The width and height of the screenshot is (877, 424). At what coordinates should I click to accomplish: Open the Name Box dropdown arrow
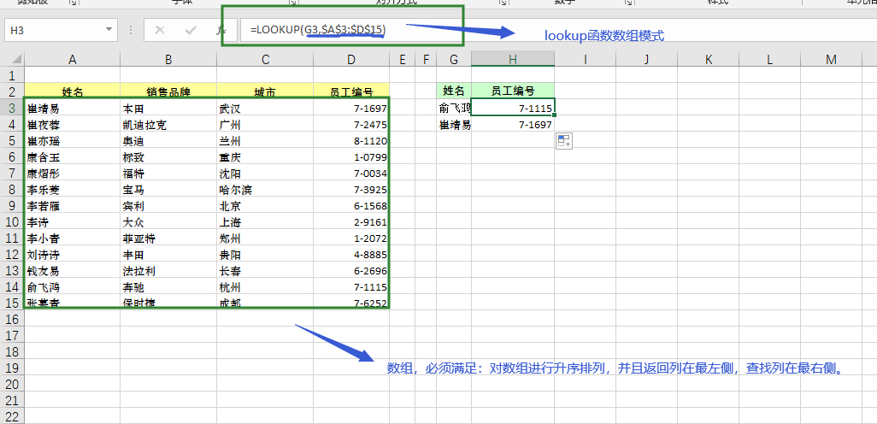point(108,30)
